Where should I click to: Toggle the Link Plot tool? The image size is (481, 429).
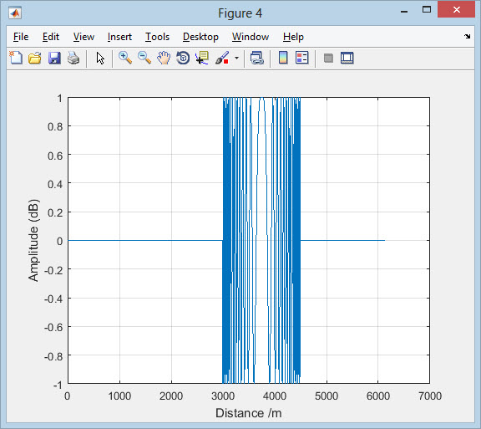[x=256, y=58]
